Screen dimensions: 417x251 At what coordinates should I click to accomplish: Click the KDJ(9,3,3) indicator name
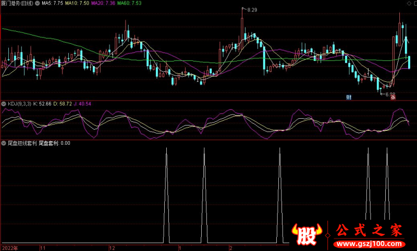coord(18,104)
